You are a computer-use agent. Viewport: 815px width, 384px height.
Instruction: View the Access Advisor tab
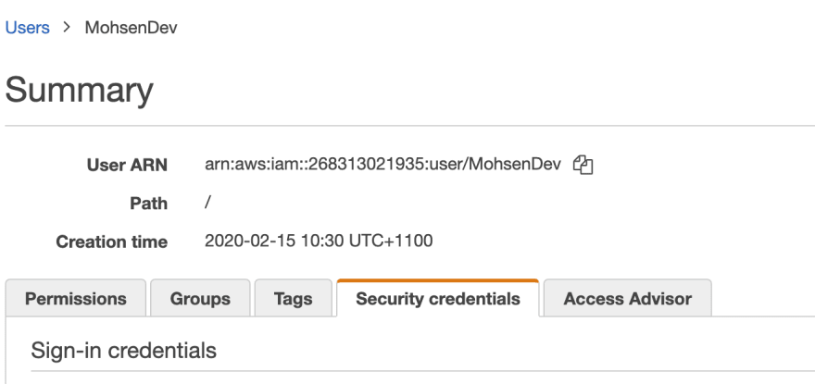(x=627, y=298)
